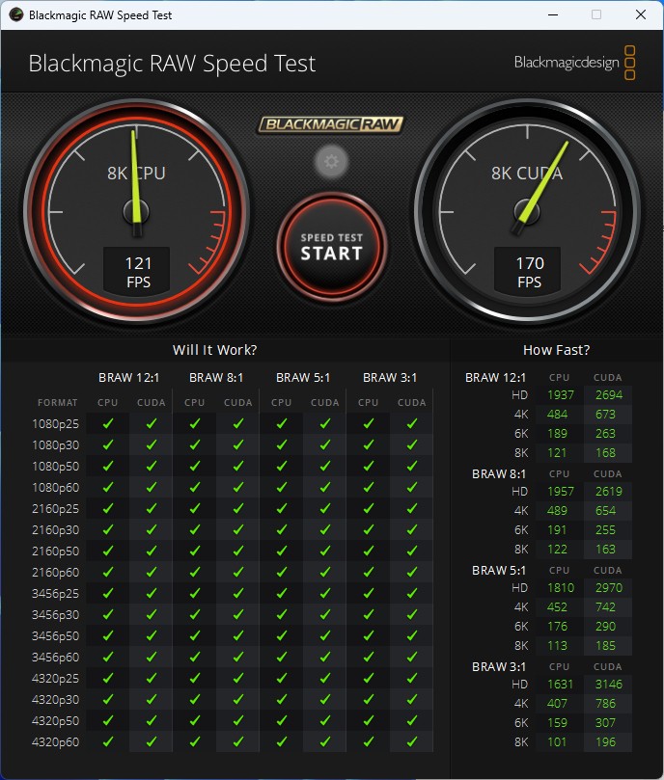The height and width of the screenshot is (780, 664).
Task: Click BRAW 3:1 6K CUDA value 307
Action: pyautogui.click(x=605, y=723)
